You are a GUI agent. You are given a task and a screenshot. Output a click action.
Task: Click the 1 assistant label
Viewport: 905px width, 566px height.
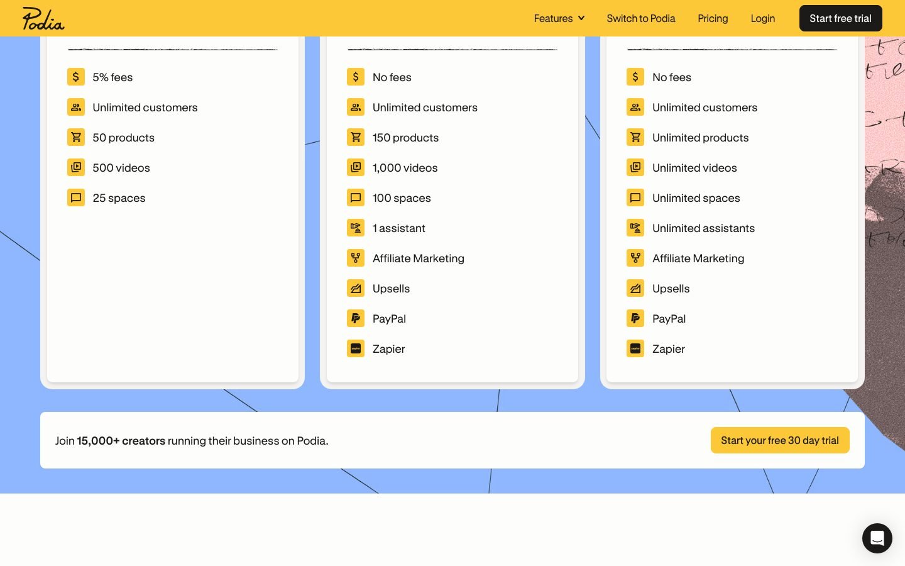pyautogui.click(x=398, y=228)
